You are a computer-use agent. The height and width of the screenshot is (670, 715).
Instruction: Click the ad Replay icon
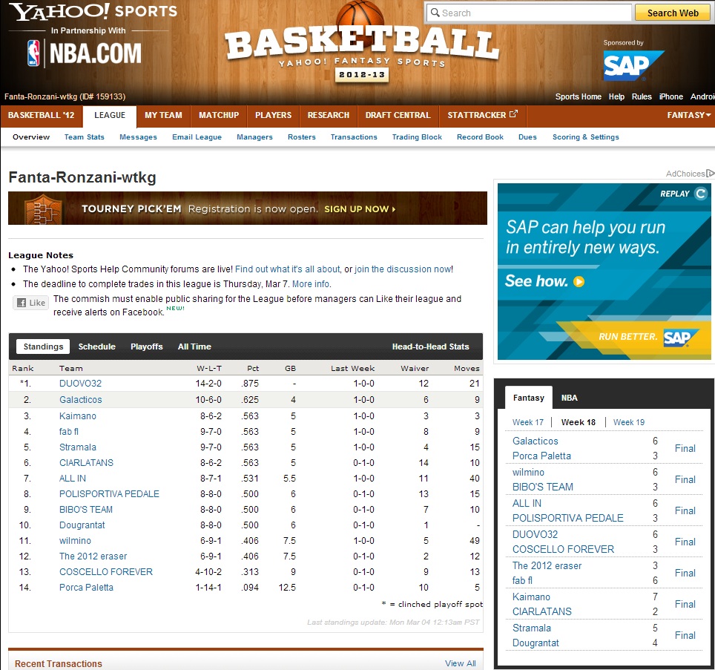[x=700, y=194]
